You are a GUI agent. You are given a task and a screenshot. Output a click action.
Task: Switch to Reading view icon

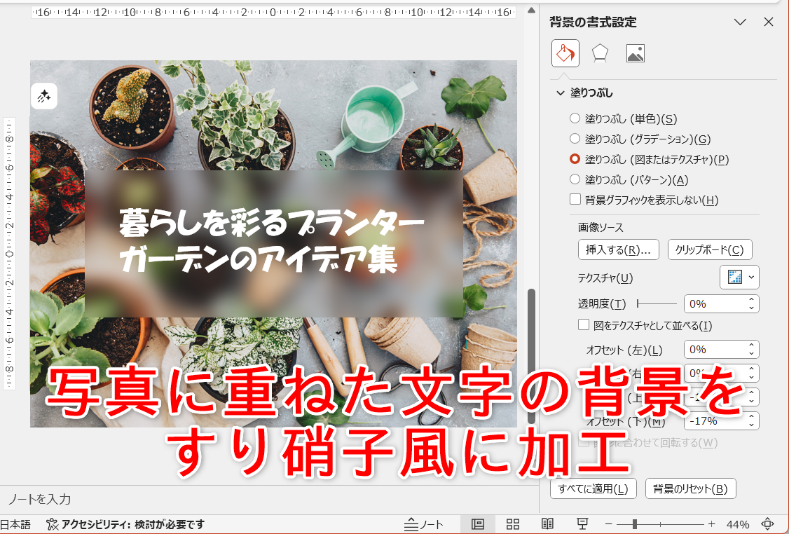(x=547, y=523)
